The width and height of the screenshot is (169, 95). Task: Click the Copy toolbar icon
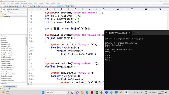tap(26, 6)
